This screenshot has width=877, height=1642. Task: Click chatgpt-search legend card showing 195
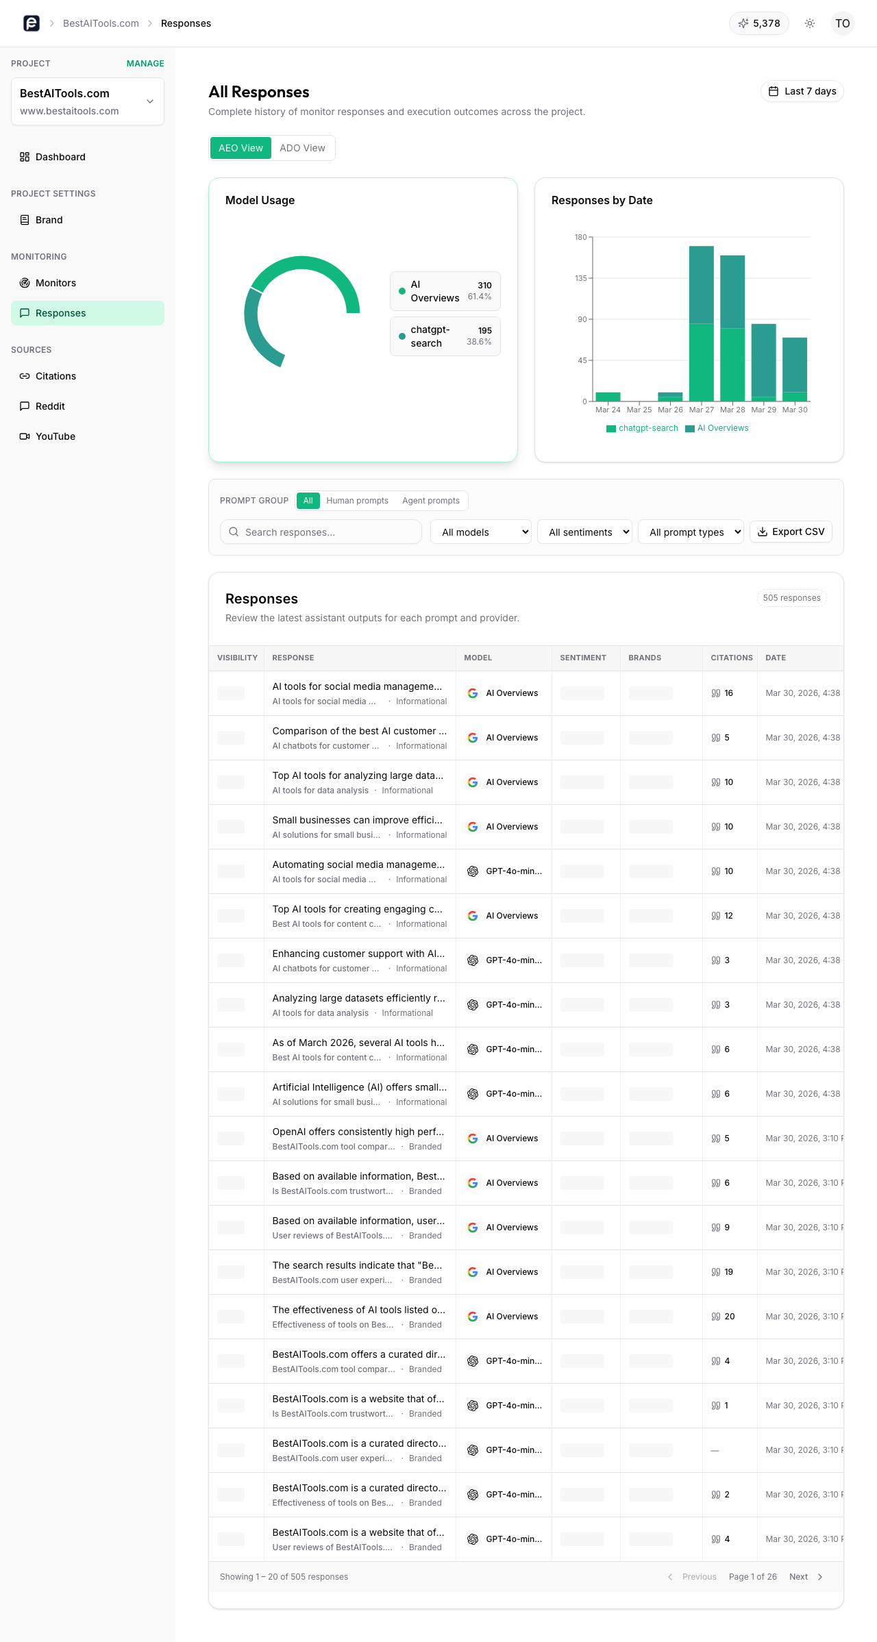pos(445,336)
